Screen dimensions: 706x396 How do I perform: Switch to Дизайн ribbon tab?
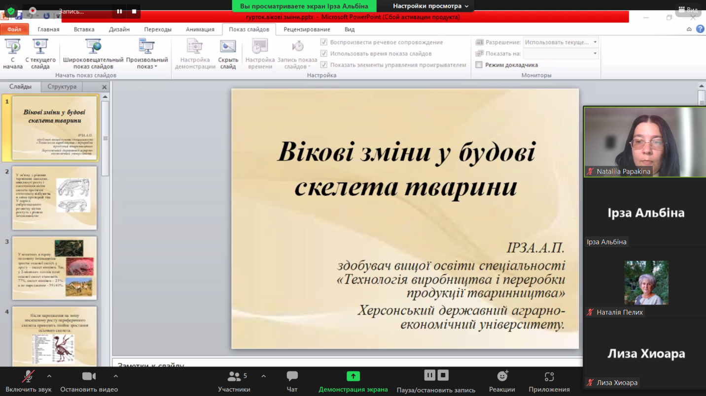tap(119, 30)
